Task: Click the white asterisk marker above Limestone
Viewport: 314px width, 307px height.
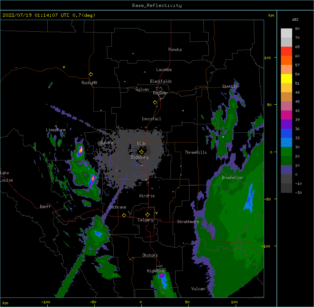Action: click(x=56, y=126)
